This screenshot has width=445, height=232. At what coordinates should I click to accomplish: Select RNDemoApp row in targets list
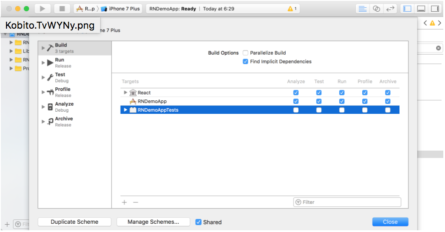(x=260, y=101)
